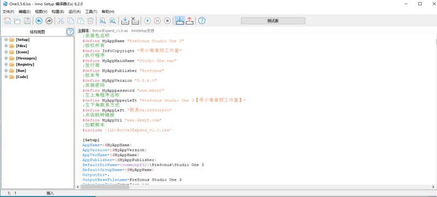437x197 pixels.
Task: Open structure view help question icon
Action: pos(70,32)
